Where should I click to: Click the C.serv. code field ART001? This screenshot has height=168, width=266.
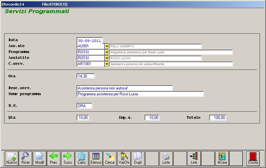click(90, 64)
